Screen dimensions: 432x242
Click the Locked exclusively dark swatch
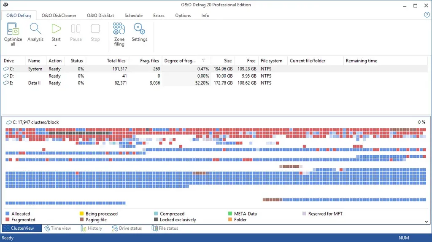[156, 219]
